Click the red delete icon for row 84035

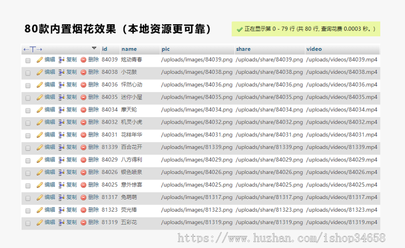(x=83, y=98)
